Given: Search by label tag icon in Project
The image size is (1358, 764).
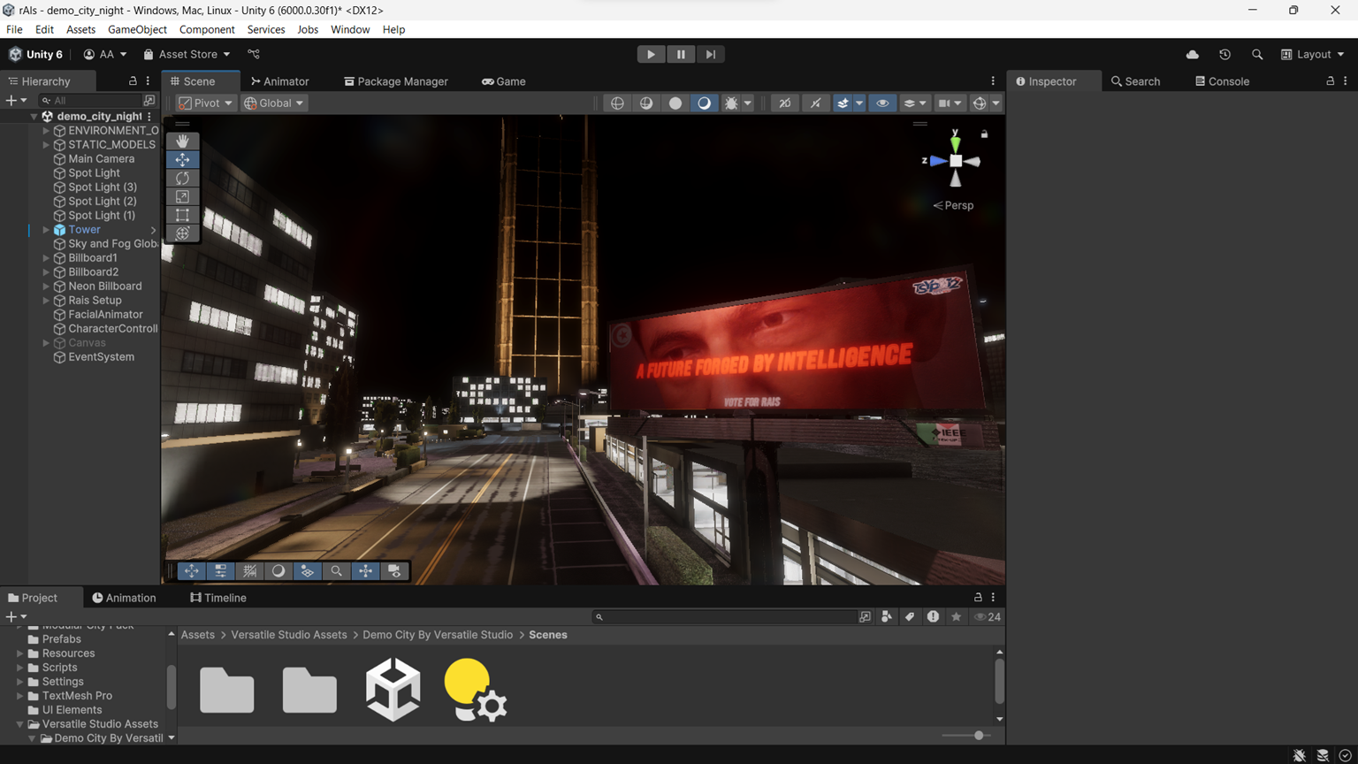Looking at the screenshot, I should click(910, 617).
